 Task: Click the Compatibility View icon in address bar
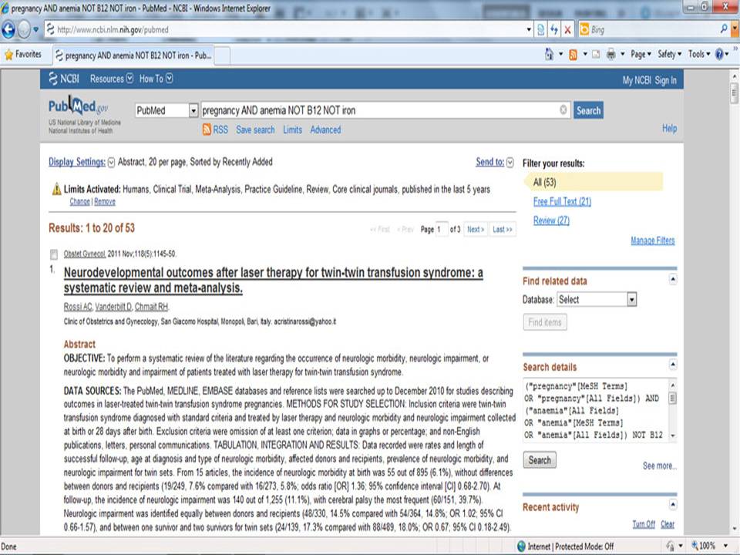coord(541,30)
